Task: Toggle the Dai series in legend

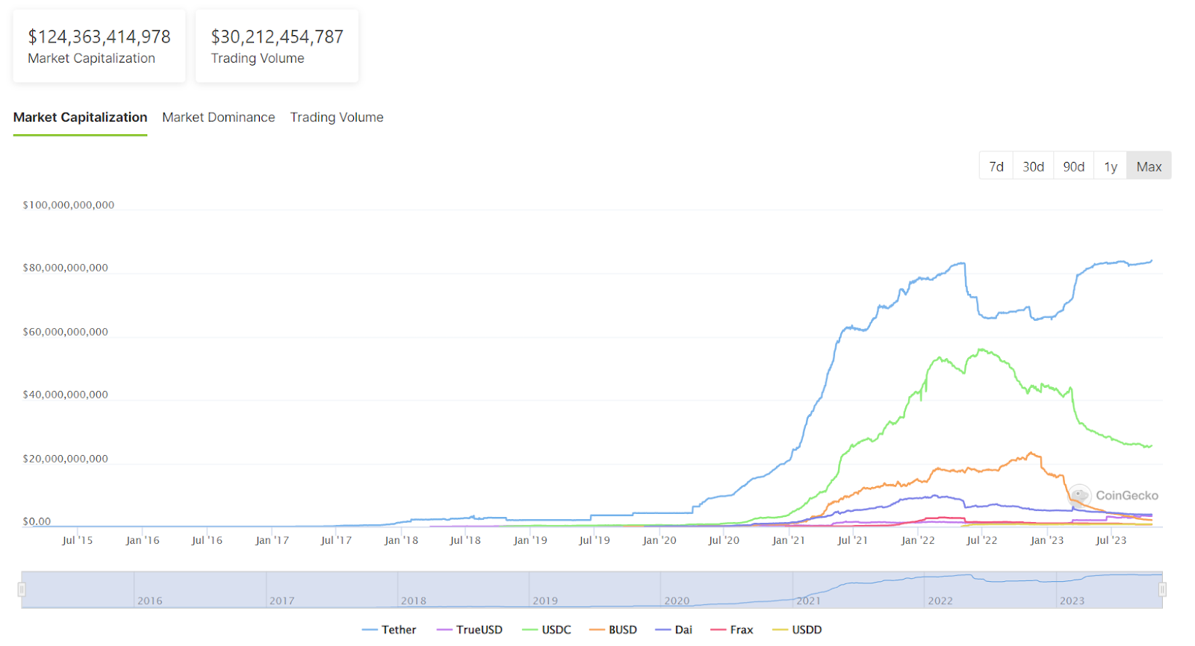Action: click(674, 630)
